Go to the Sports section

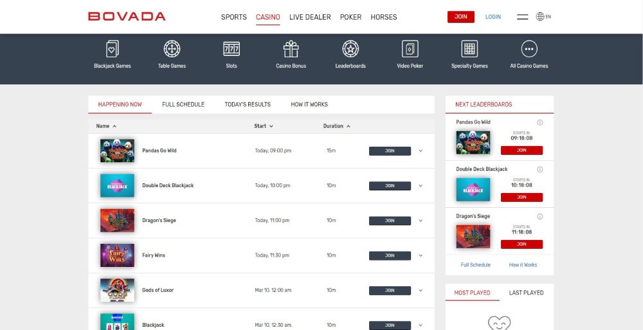pyautogui.click(x=234, y=17)
